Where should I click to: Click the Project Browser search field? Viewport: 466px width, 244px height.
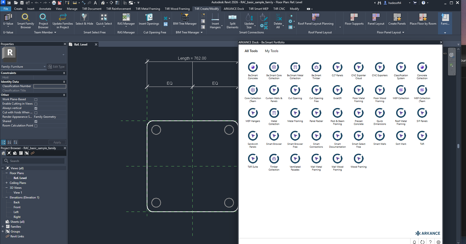pos(33,161)
